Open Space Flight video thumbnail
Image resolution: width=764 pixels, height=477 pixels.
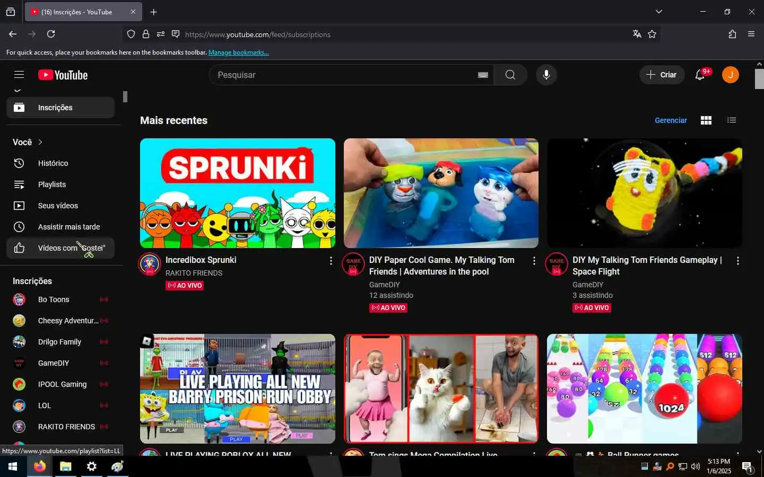pyautogui.click(x=645, y=193)
